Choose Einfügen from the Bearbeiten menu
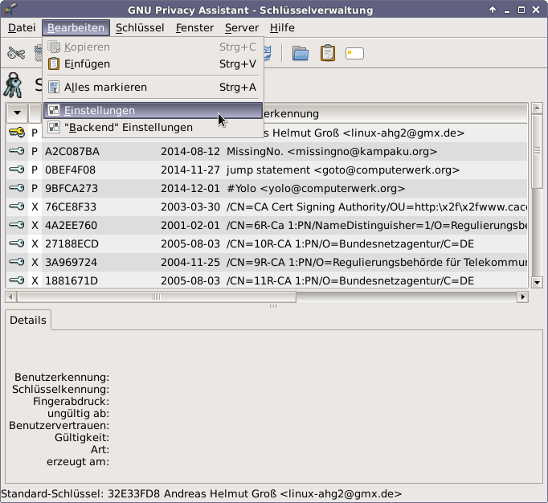Screen dimensions: 548x503 pos(153,64)
